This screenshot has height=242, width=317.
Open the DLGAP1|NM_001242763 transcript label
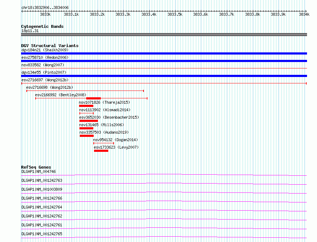click(42, 180)
